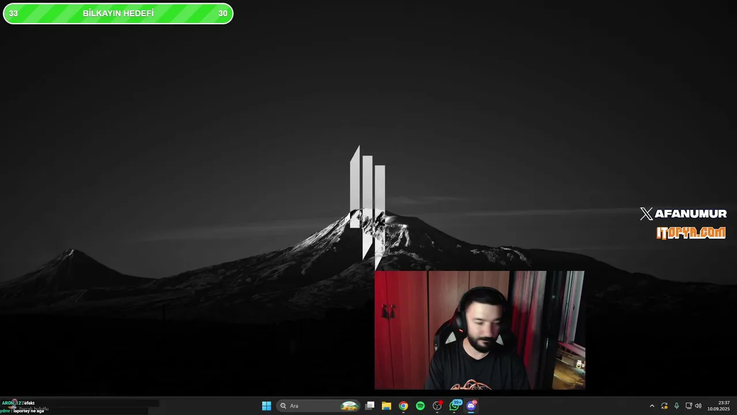Open the calendar via clock 23:37
The image size is (737, 415).
(719, 406)
